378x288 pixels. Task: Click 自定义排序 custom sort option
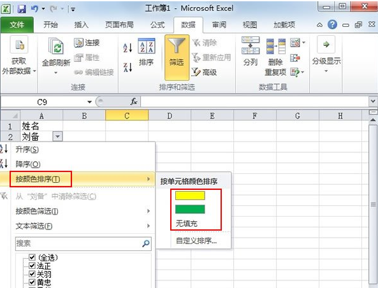pos(196,241)
